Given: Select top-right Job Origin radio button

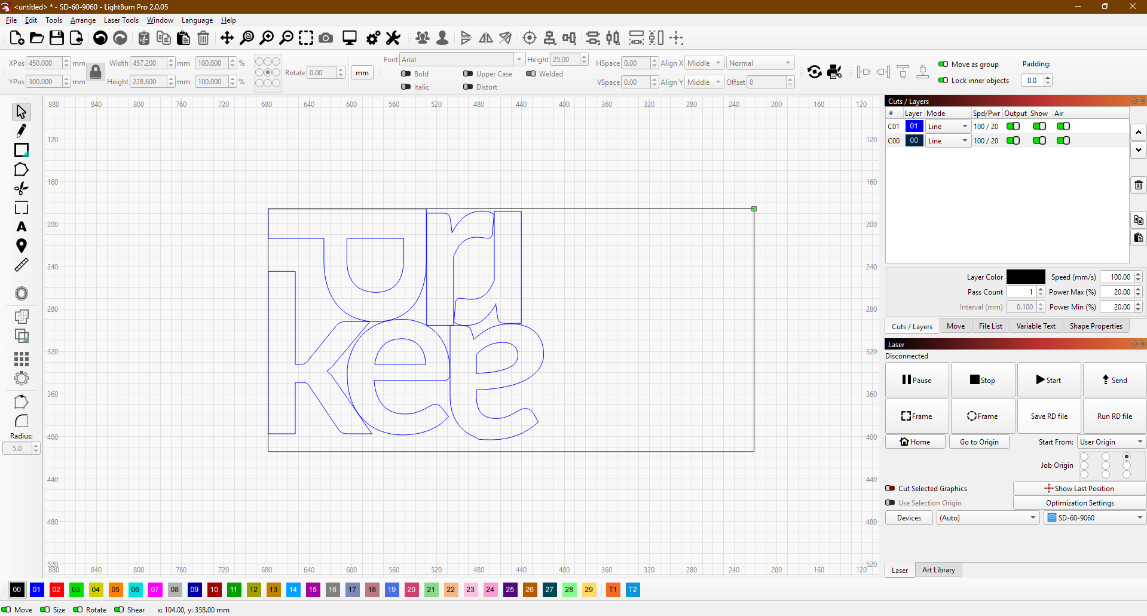Looking at the screenshot, I should (x=1127, y=456).
